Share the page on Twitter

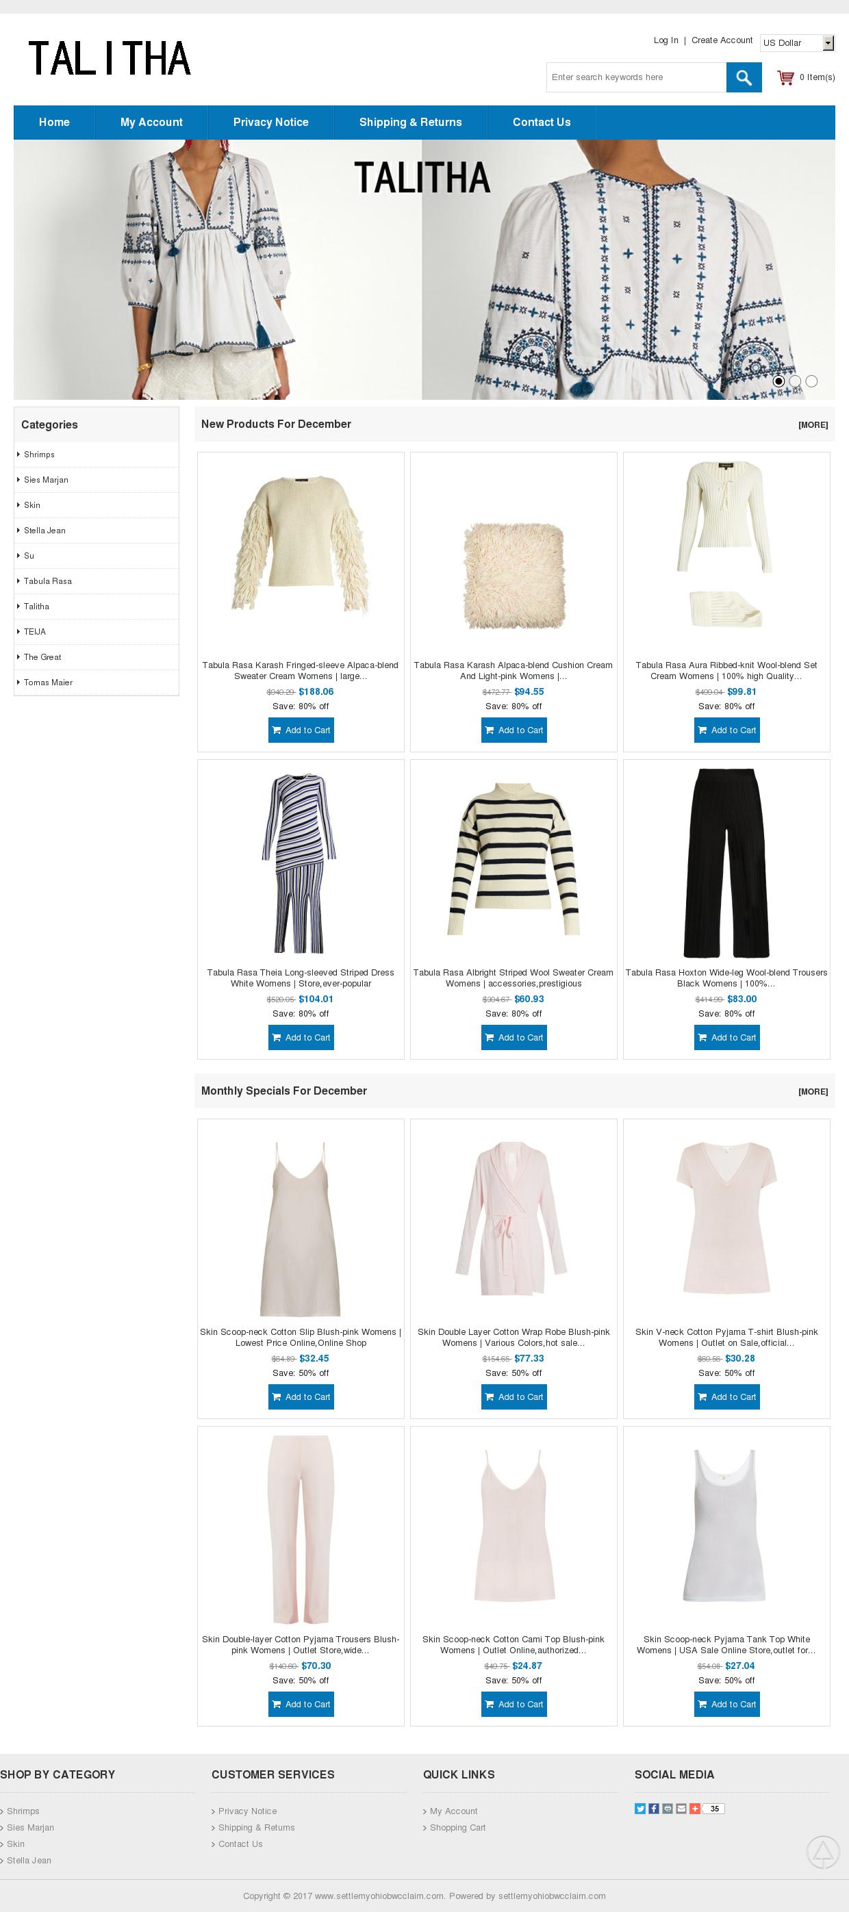click(x=639, y=1809)
